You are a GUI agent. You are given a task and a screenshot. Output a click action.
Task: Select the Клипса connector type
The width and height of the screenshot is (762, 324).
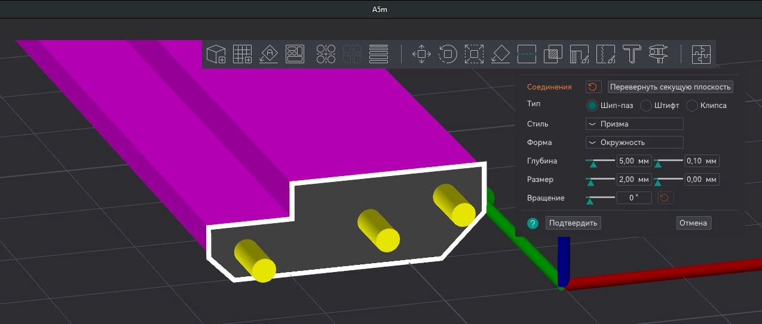tap(692, 106)
